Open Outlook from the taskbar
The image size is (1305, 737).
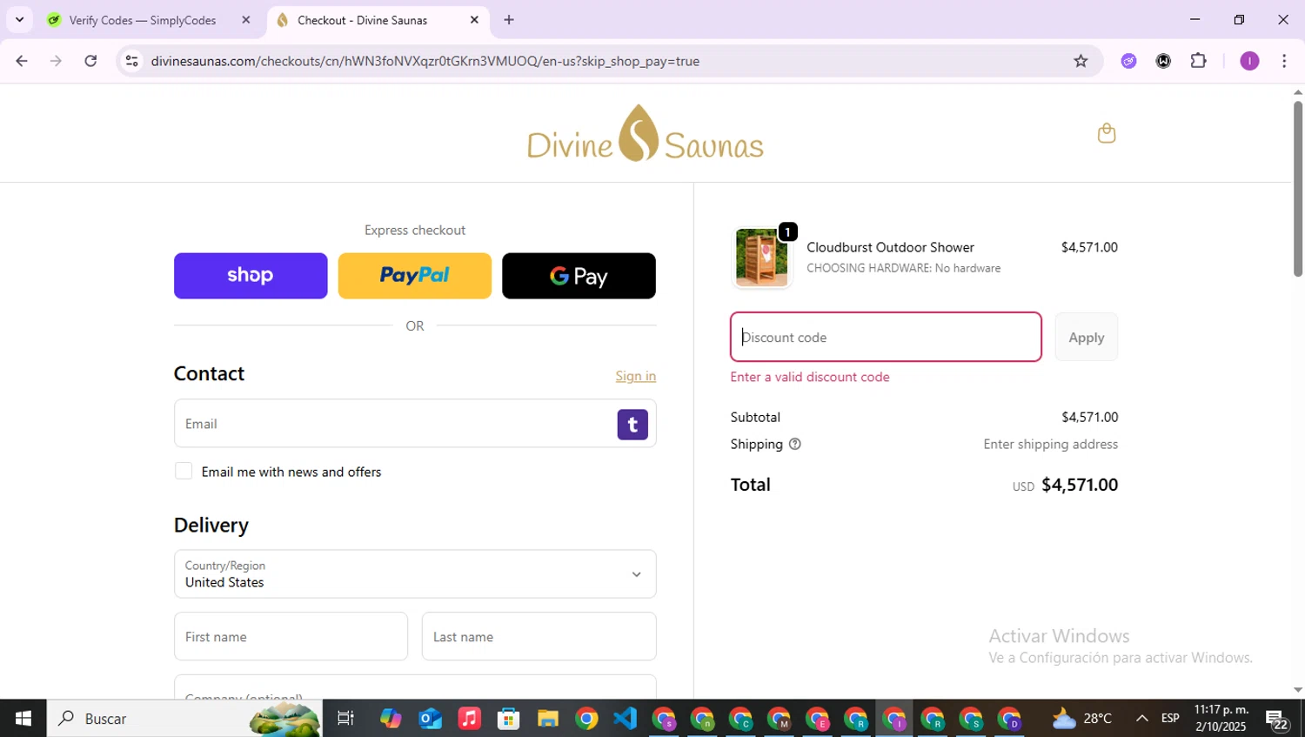(x=430, y=719)
